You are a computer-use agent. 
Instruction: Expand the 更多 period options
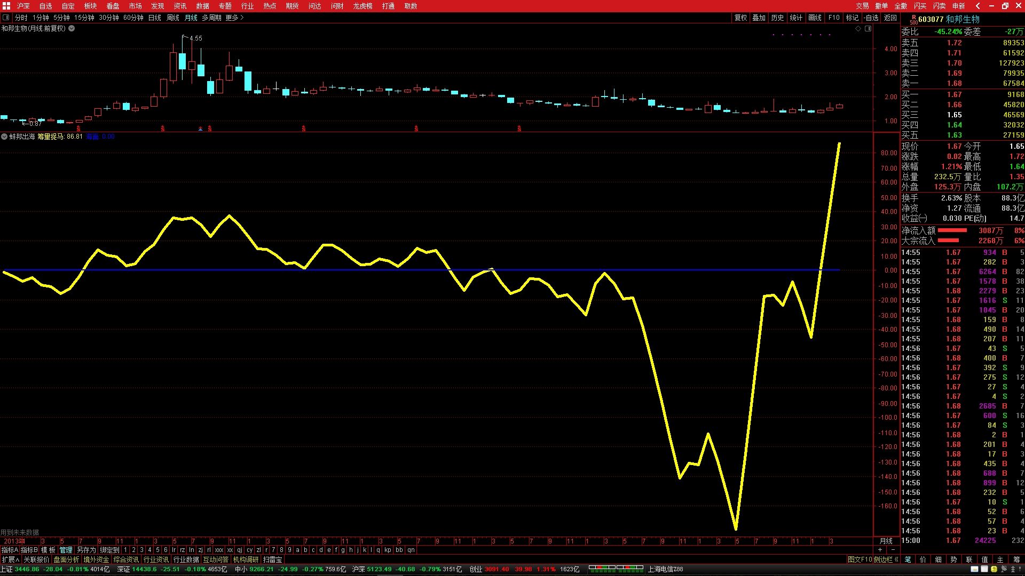pyautogui.click(x=234, y=18)
